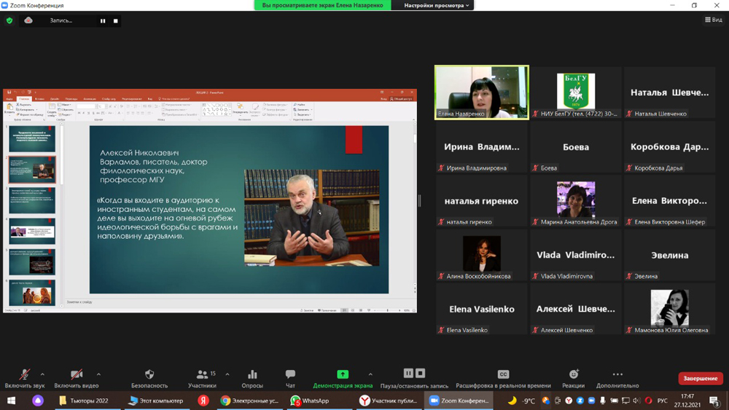Click the green encryption shield icon
The height and width of the screenshot is (410, 729).
[x=9, y=21]
